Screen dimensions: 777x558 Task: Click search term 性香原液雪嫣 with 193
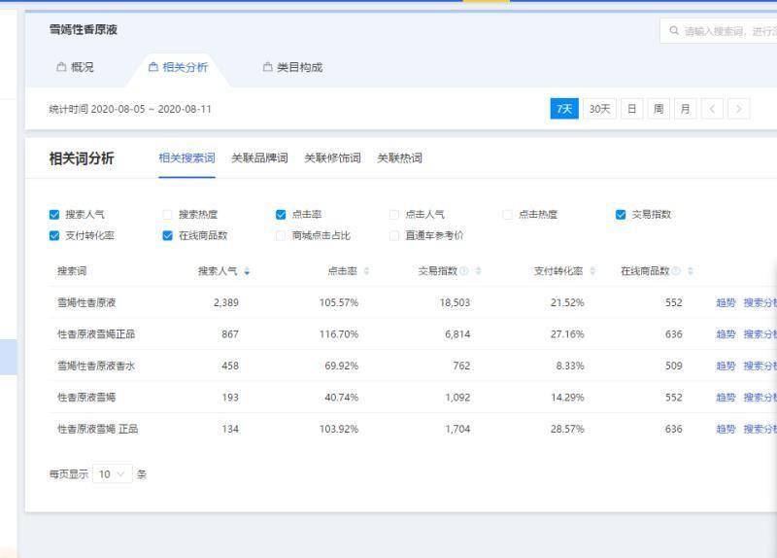86,398
